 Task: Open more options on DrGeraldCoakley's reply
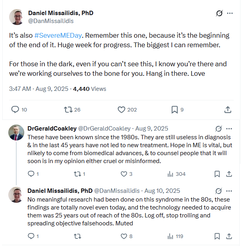click(229, 129)
